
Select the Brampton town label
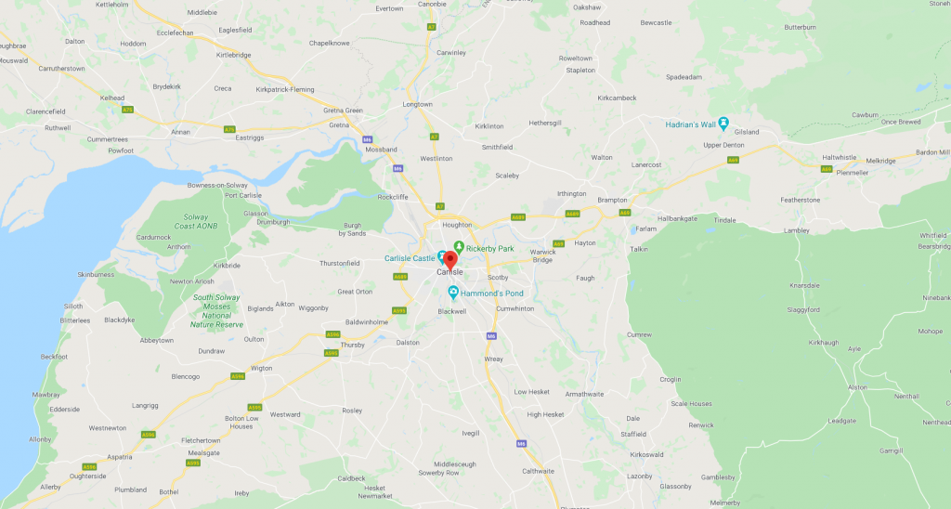613,200
